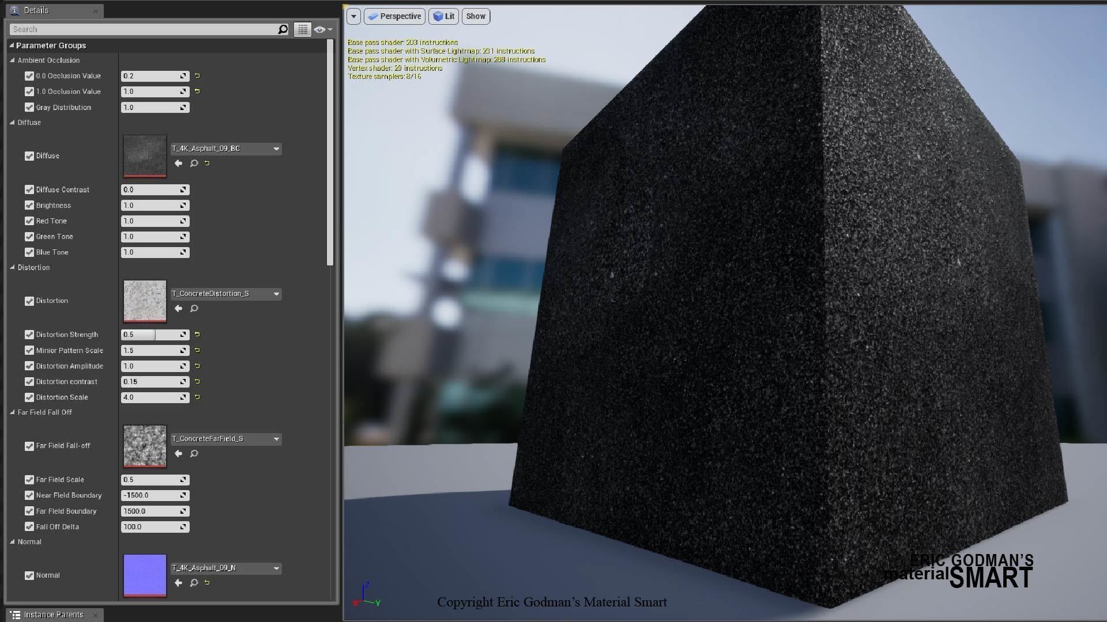Viewport: 1107px width, 622px height.
Task: Reset Diffuse texture to default
Action: click(207, 164)
